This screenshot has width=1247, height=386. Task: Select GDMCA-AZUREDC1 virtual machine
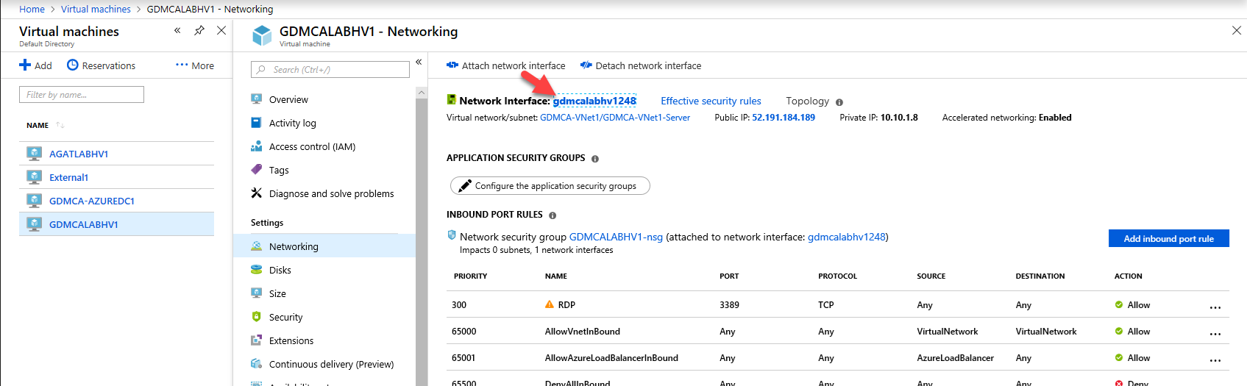pos(92,201)
